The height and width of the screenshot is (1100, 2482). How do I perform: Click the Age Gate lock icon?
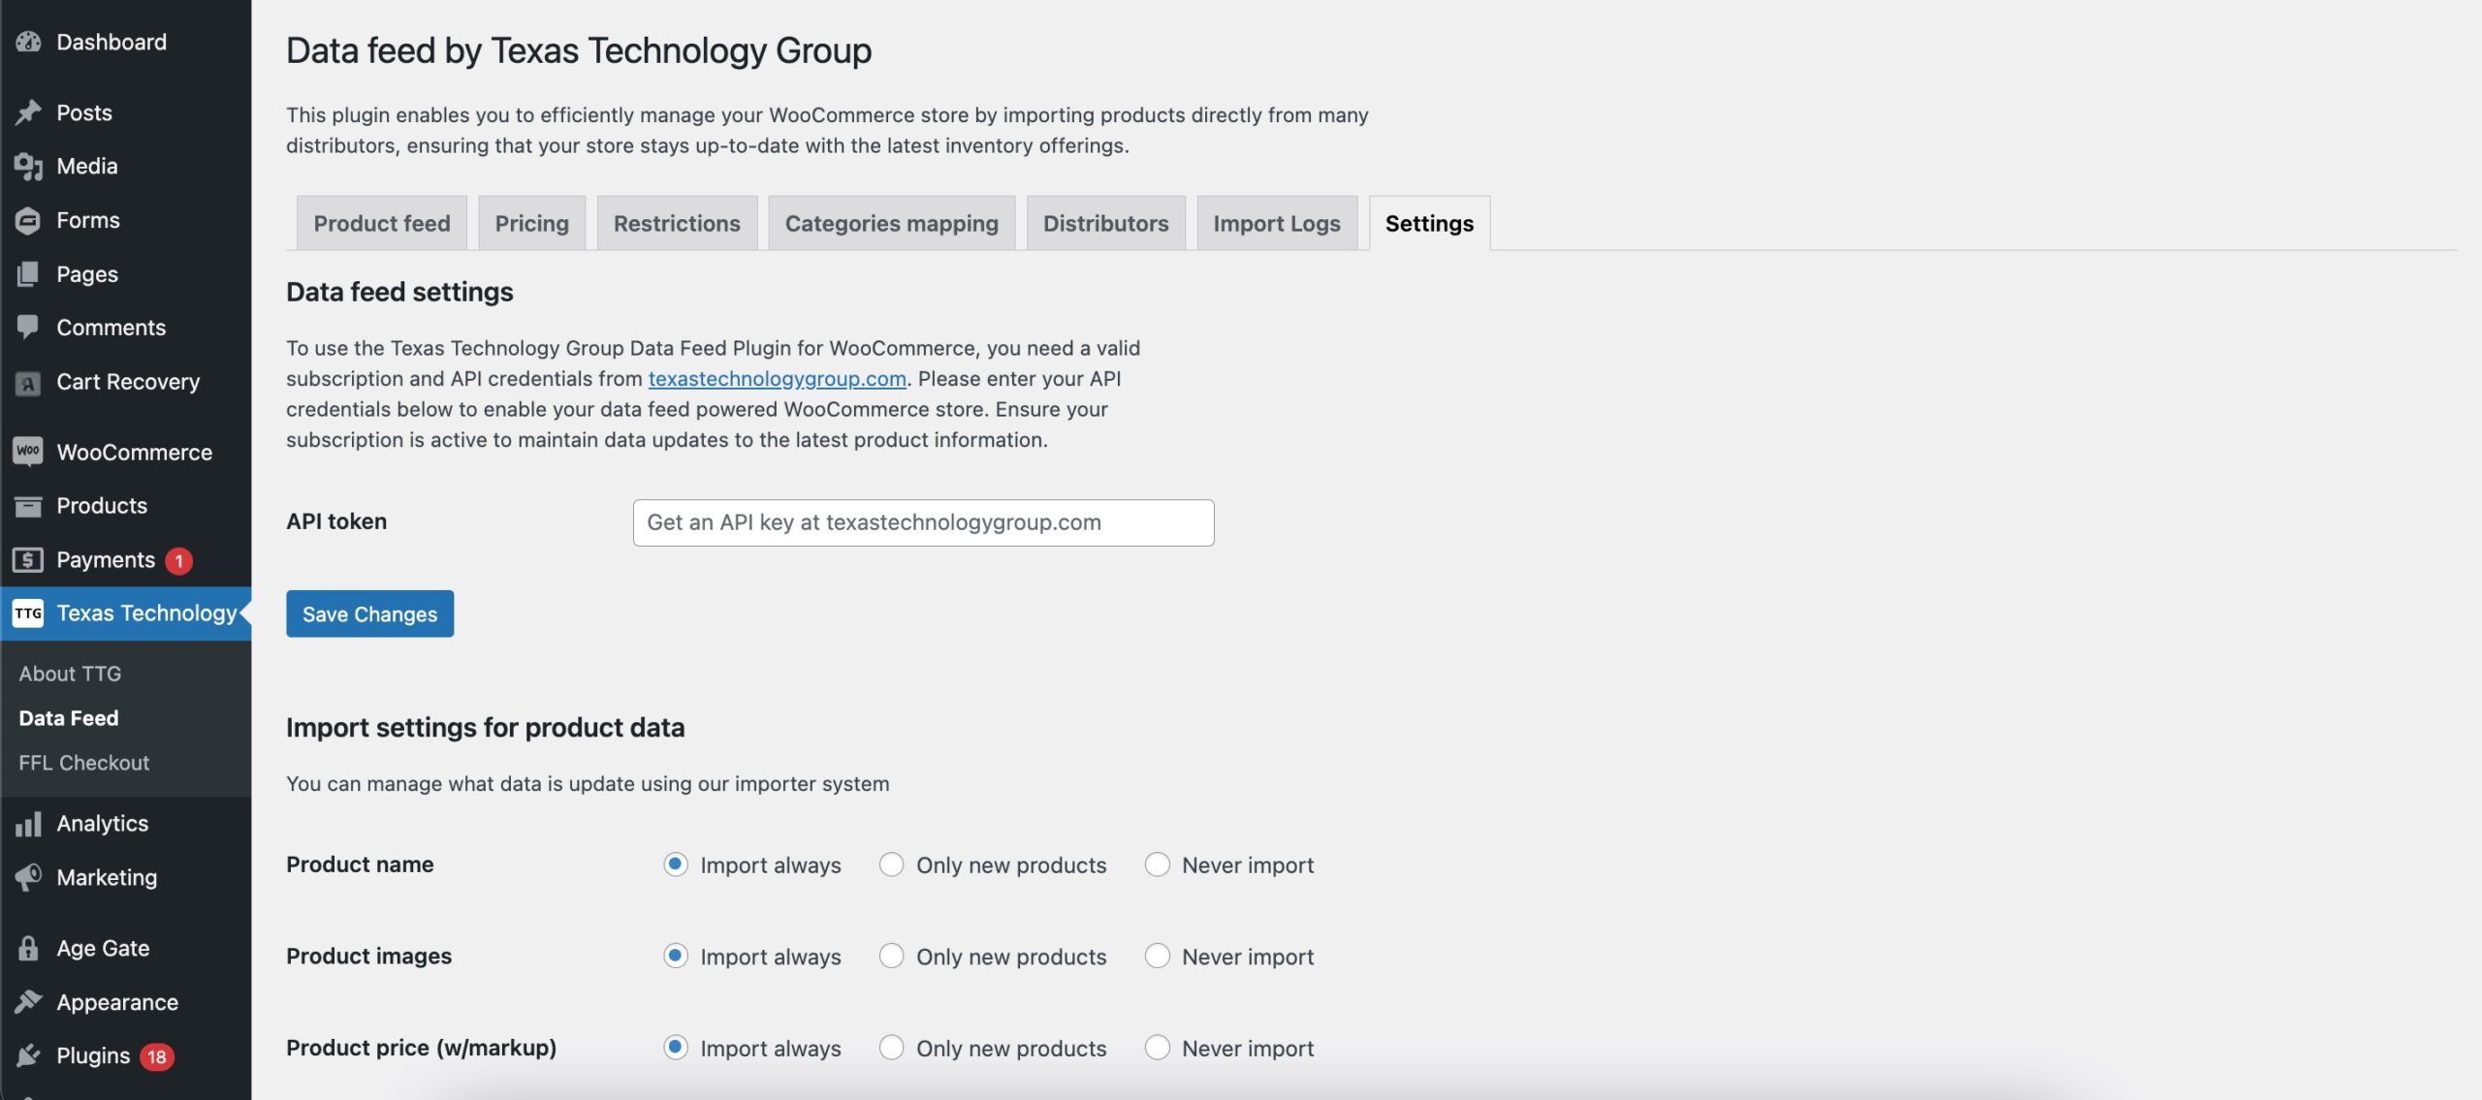(28, 949)
